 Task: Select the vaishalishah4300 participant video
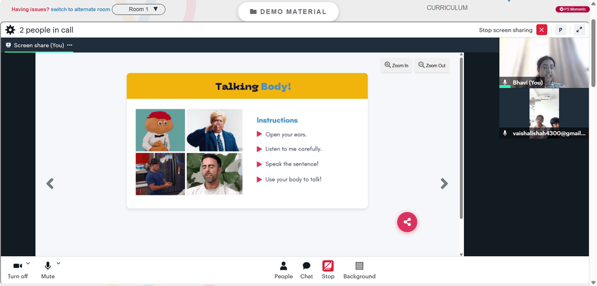pos(544,113)
